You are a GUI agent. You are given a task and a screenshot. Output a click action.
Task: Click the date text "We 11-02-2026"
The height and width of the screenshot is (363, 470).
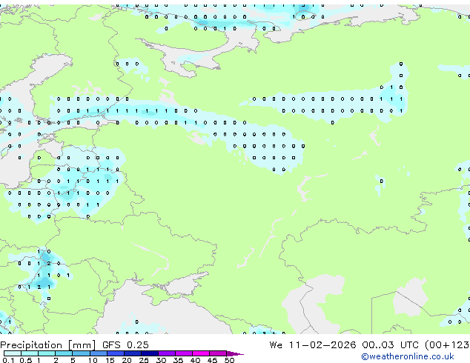pyautogui.click(x=313, y=345)
